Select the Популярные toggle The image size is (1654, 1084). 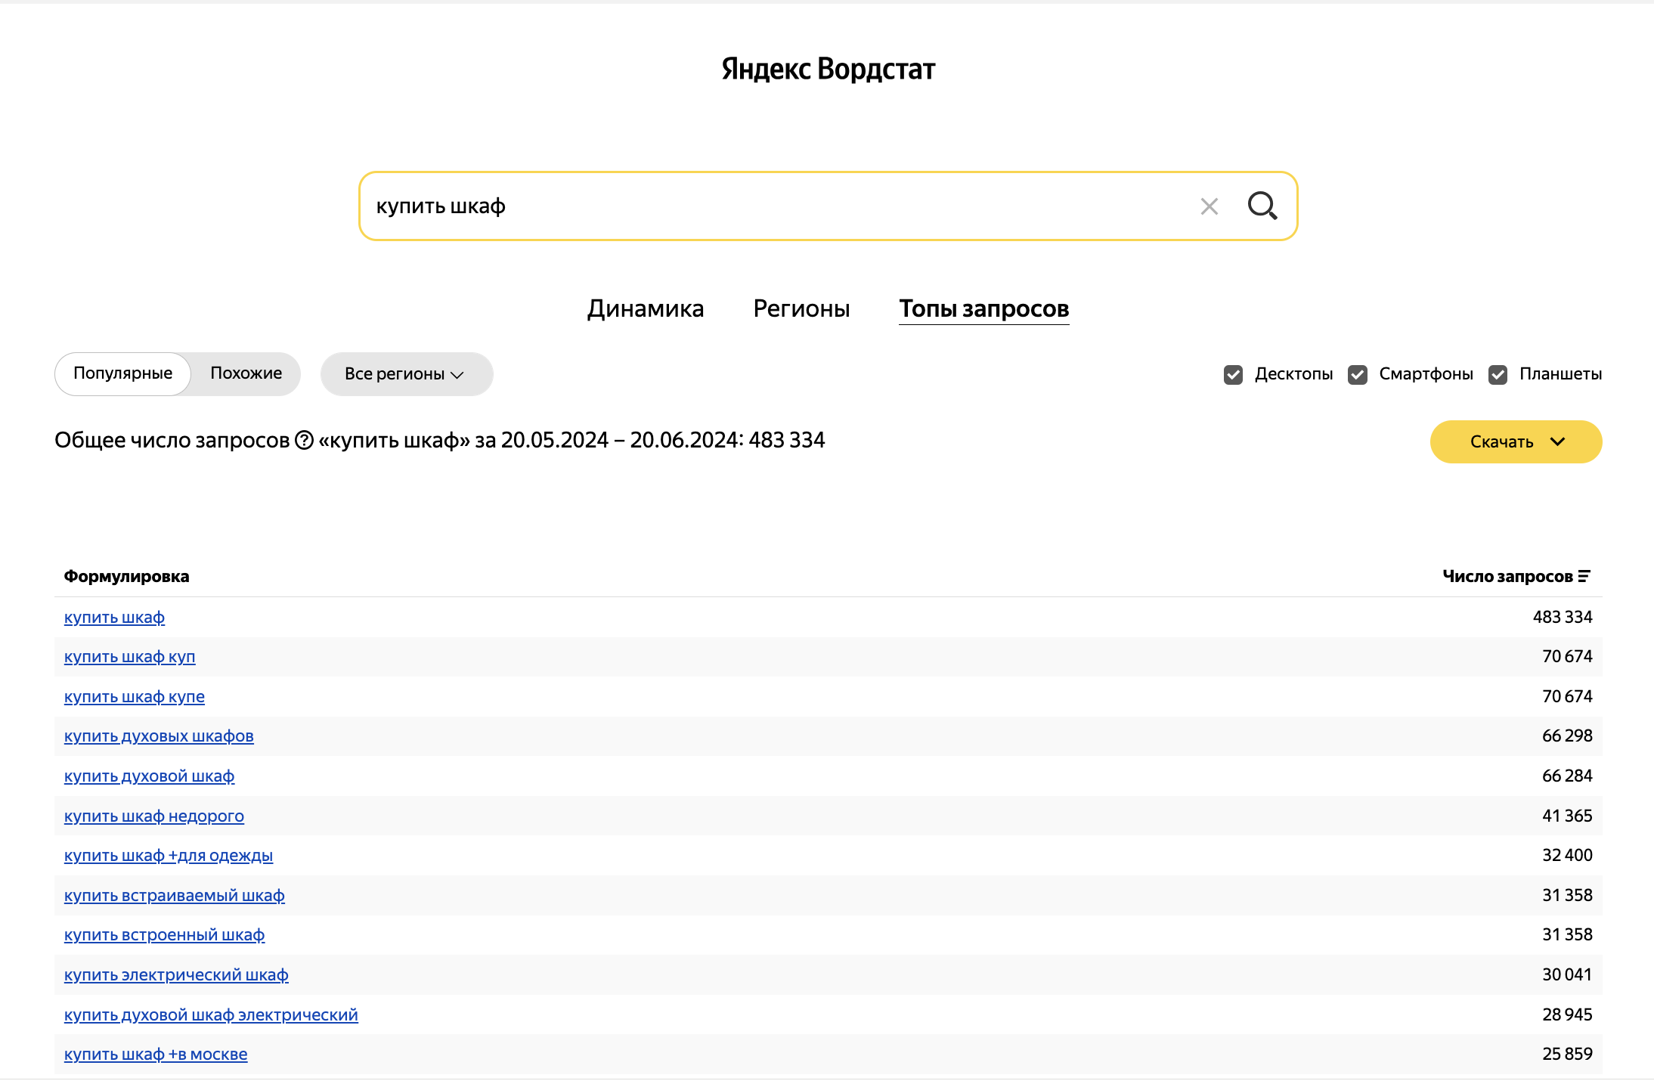122,373
